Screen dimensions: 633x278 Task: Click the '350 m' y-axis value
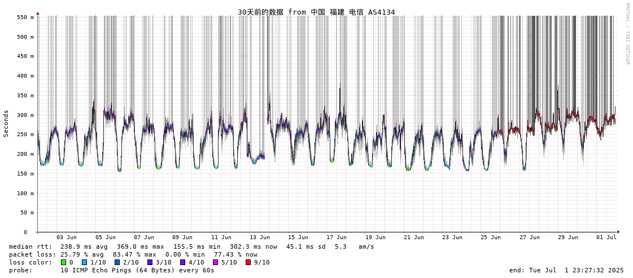25,96
